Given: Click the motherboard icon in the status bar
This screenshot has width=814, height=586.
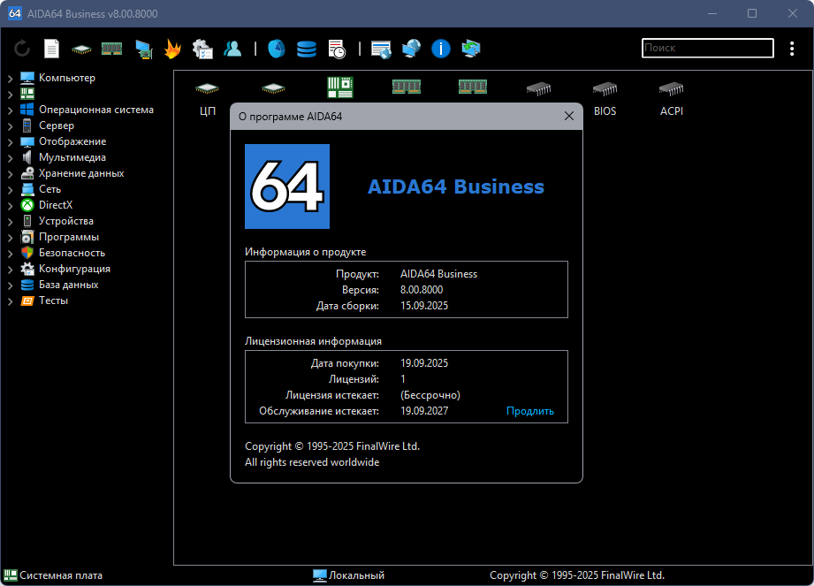Looking at the screenshot, I should pos(11,575).
